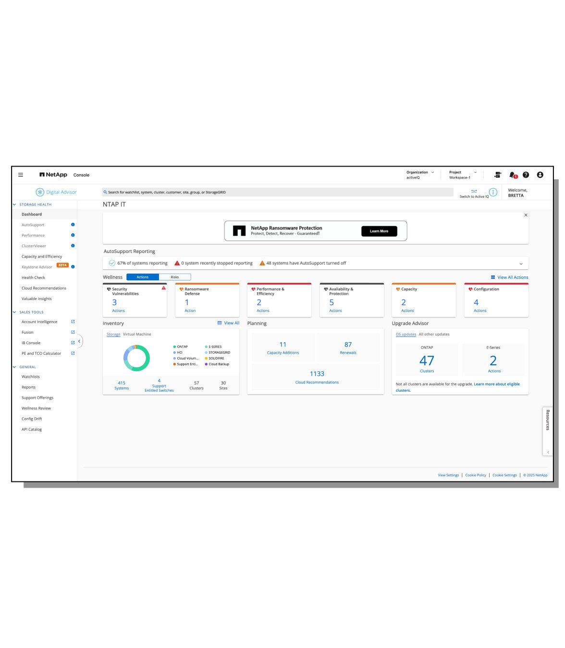Select the Risks toggle in Wellness

pos(175,277)
